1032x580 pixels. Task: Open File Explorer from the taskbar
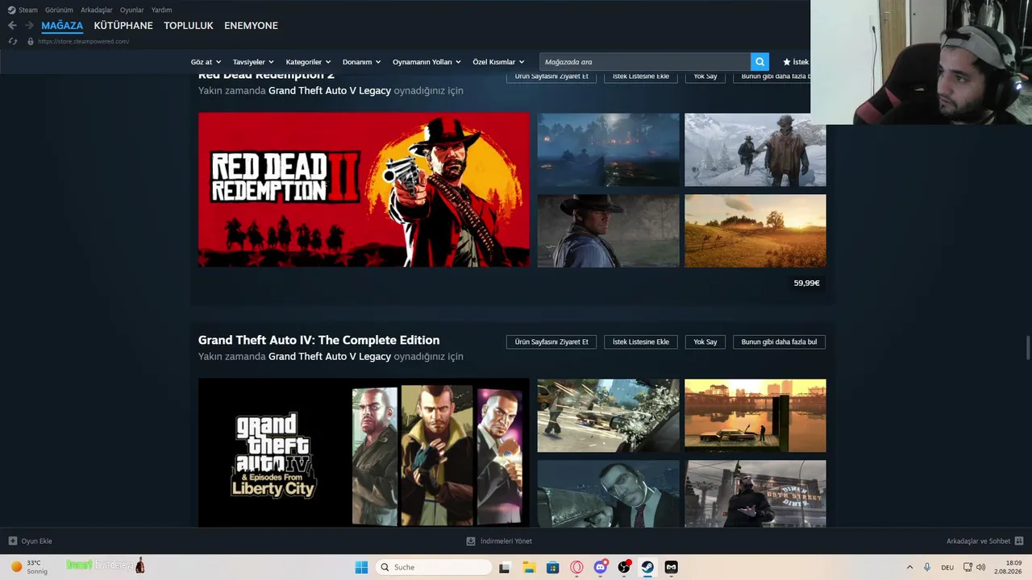[x=529, y=567]
